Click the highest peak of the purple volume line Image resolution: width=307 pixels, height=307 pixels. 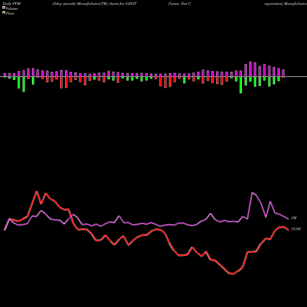pos(252,192)
